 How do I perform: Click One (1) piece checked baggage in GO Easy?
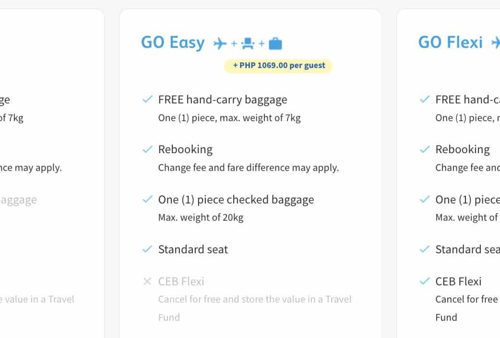click(236, 200)
